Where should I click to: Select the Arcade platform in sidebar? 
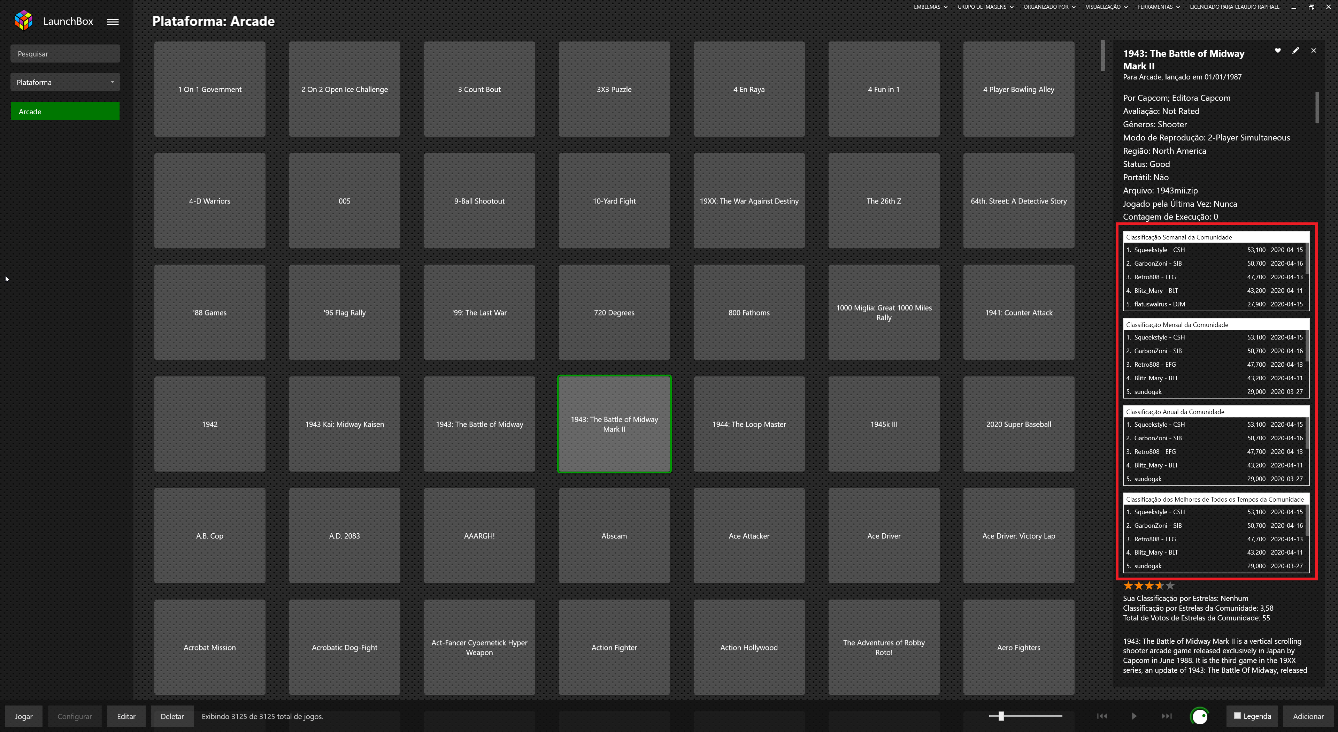click(x=65, y=111)
